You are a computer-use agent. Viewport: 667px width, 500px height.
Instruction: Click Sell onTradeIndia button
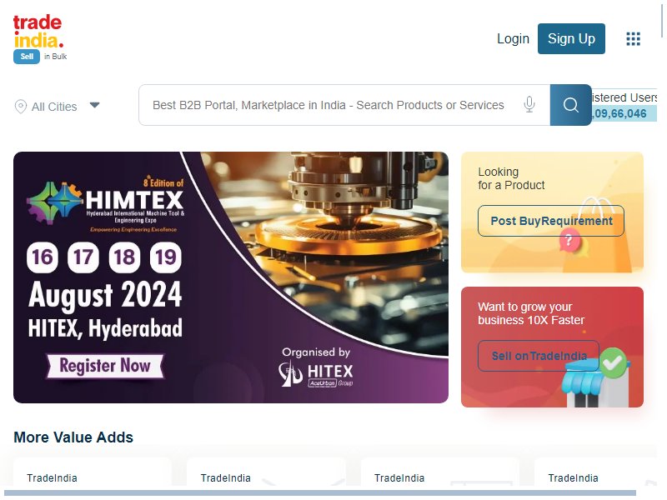539,356
